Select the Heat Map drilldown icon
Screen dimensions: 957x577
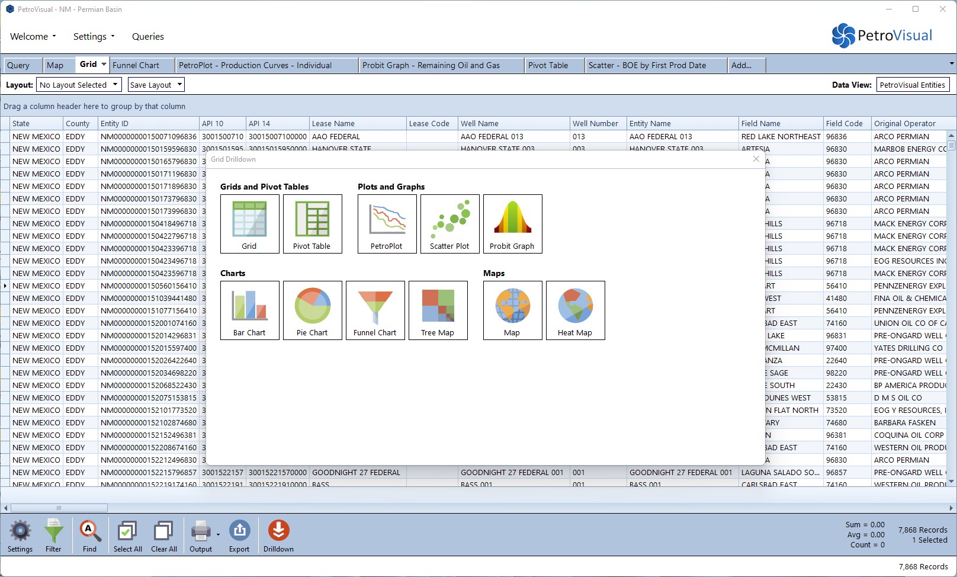tap(575, 310)
